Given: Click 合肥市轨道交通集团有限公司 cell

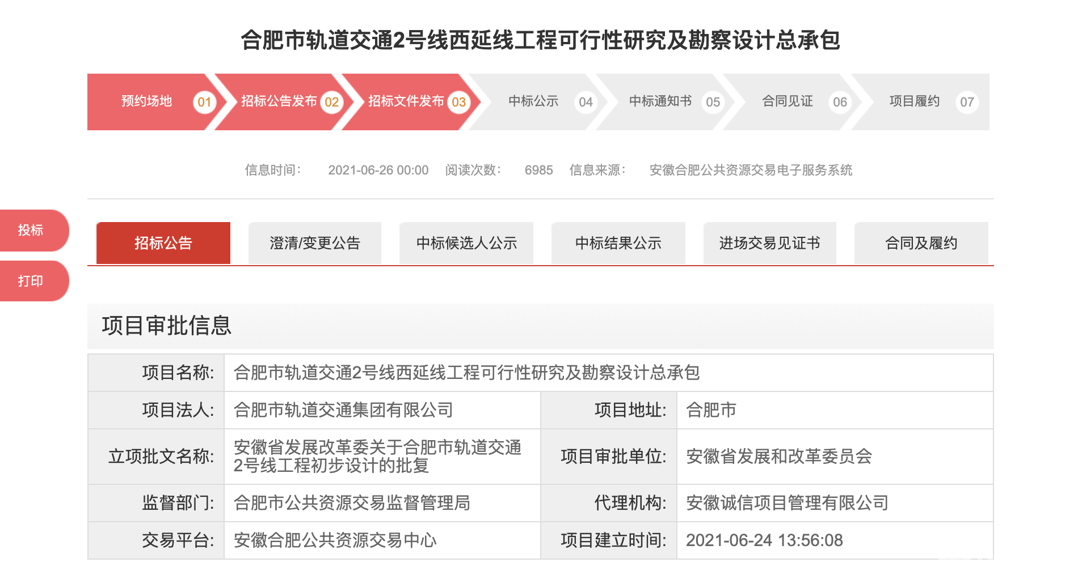Looking at the screenshot, I should [382, 410].
